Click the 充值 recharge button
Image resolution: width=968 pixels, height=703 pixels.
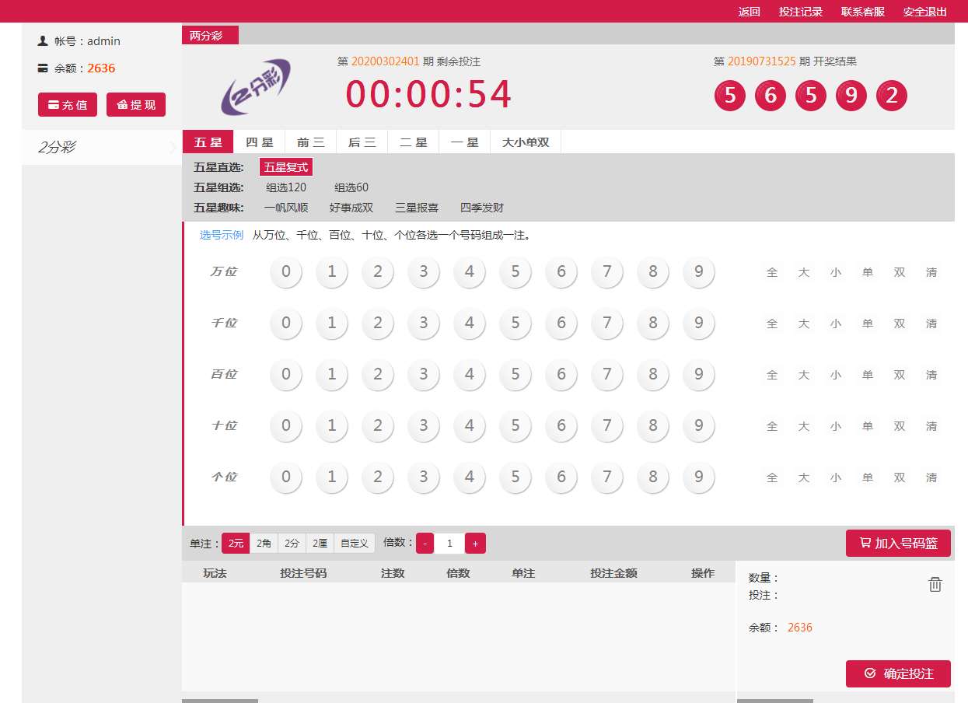click(68, 104)
